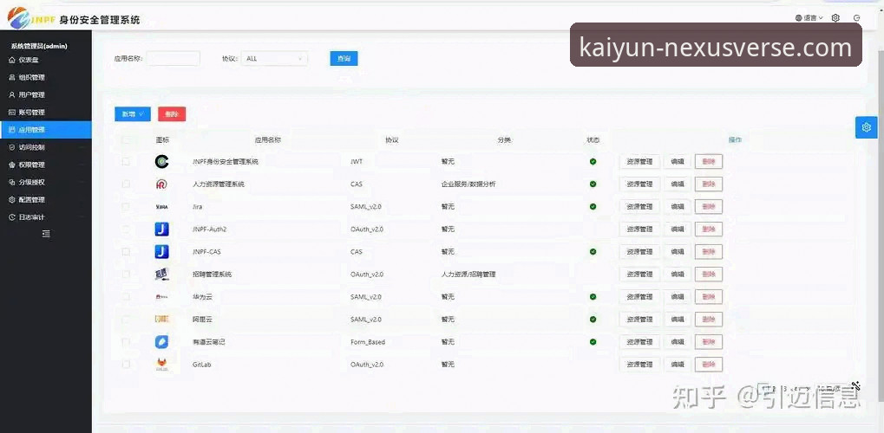Click the 系统管理员(admin) user label
This screenshot has height=433, width=884.
click(39, 46)
